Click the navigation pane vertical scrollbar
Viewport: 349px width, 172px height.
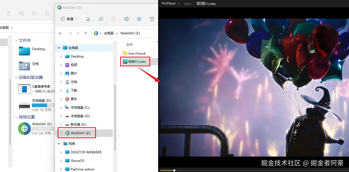tap(115, 117)
